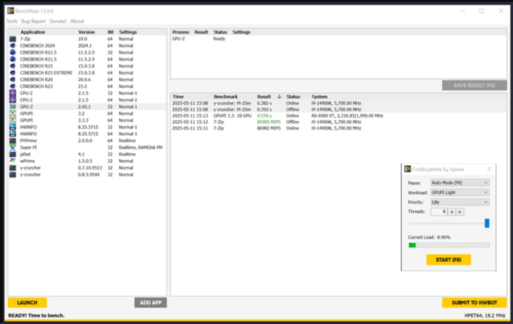Select y-cruncher version 0.8.5.9544 row
This screenshot has width=513, height=324.
(87, 175)
